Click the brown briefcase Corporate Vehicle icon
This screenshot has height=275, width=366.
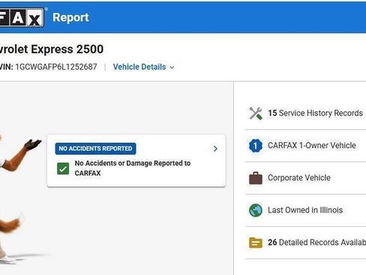(256, 178)
